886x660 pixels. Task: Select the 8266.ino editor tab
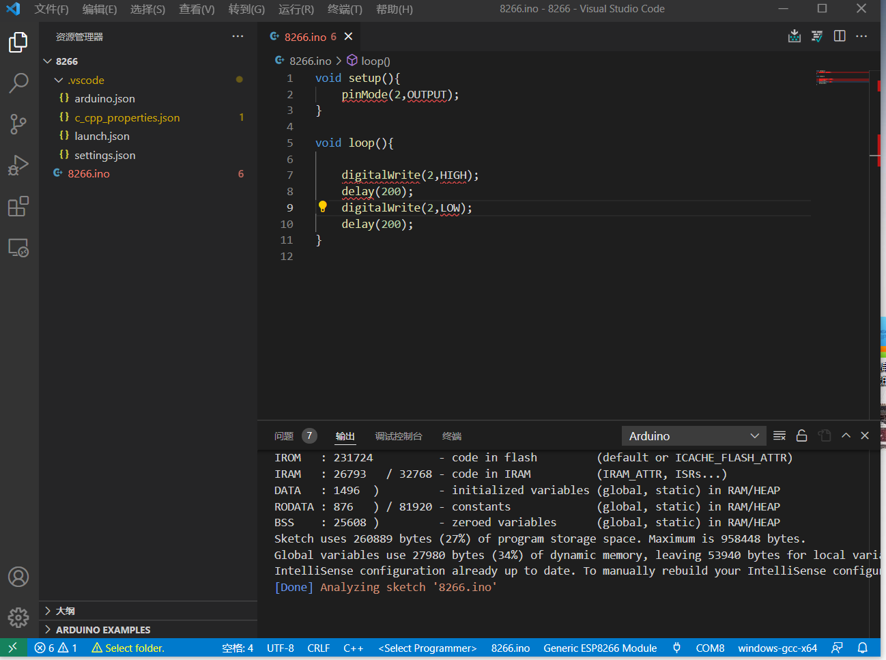310,36
